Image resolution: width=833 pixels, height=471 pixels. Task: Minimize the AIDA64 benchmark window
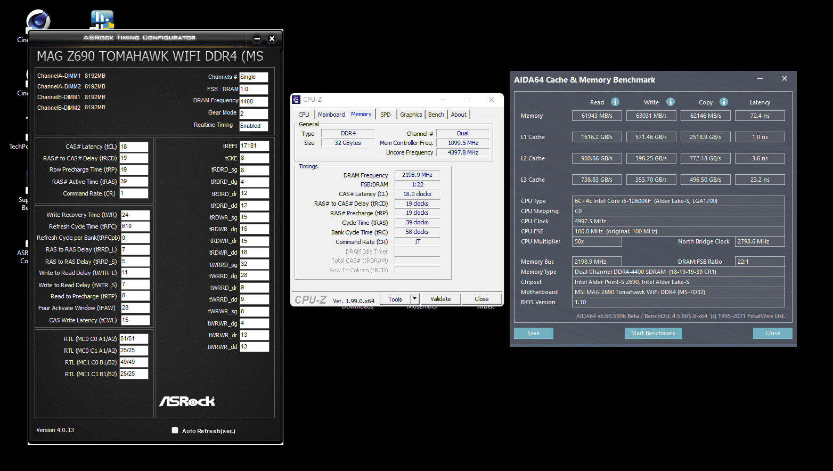[x=761, y=79]
